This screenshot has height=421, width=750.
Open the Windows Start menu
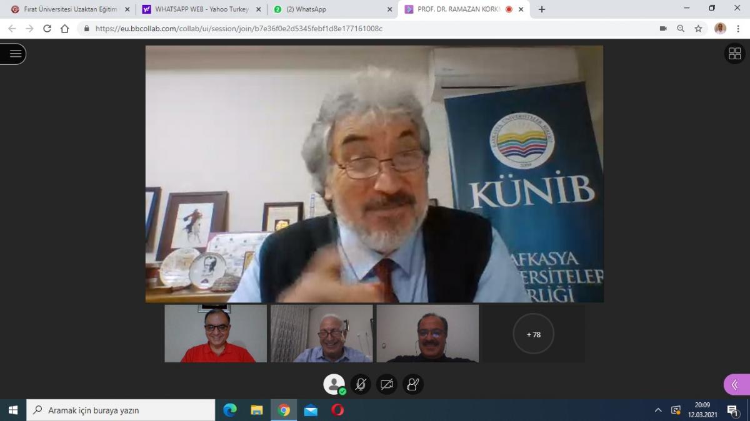13,410
